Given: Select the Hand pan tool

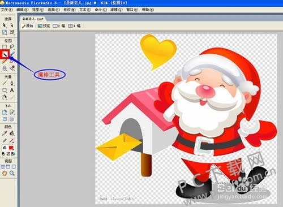Looking at the screenshot, I should pos(5,173).
